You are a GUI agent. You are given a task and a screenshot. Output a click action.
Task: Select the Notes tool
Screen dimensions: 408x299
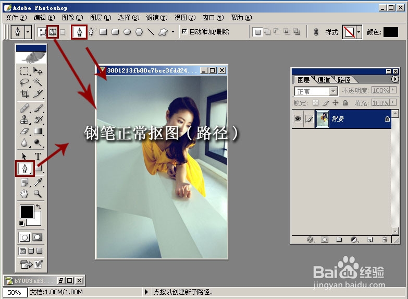tap(24, 182)
